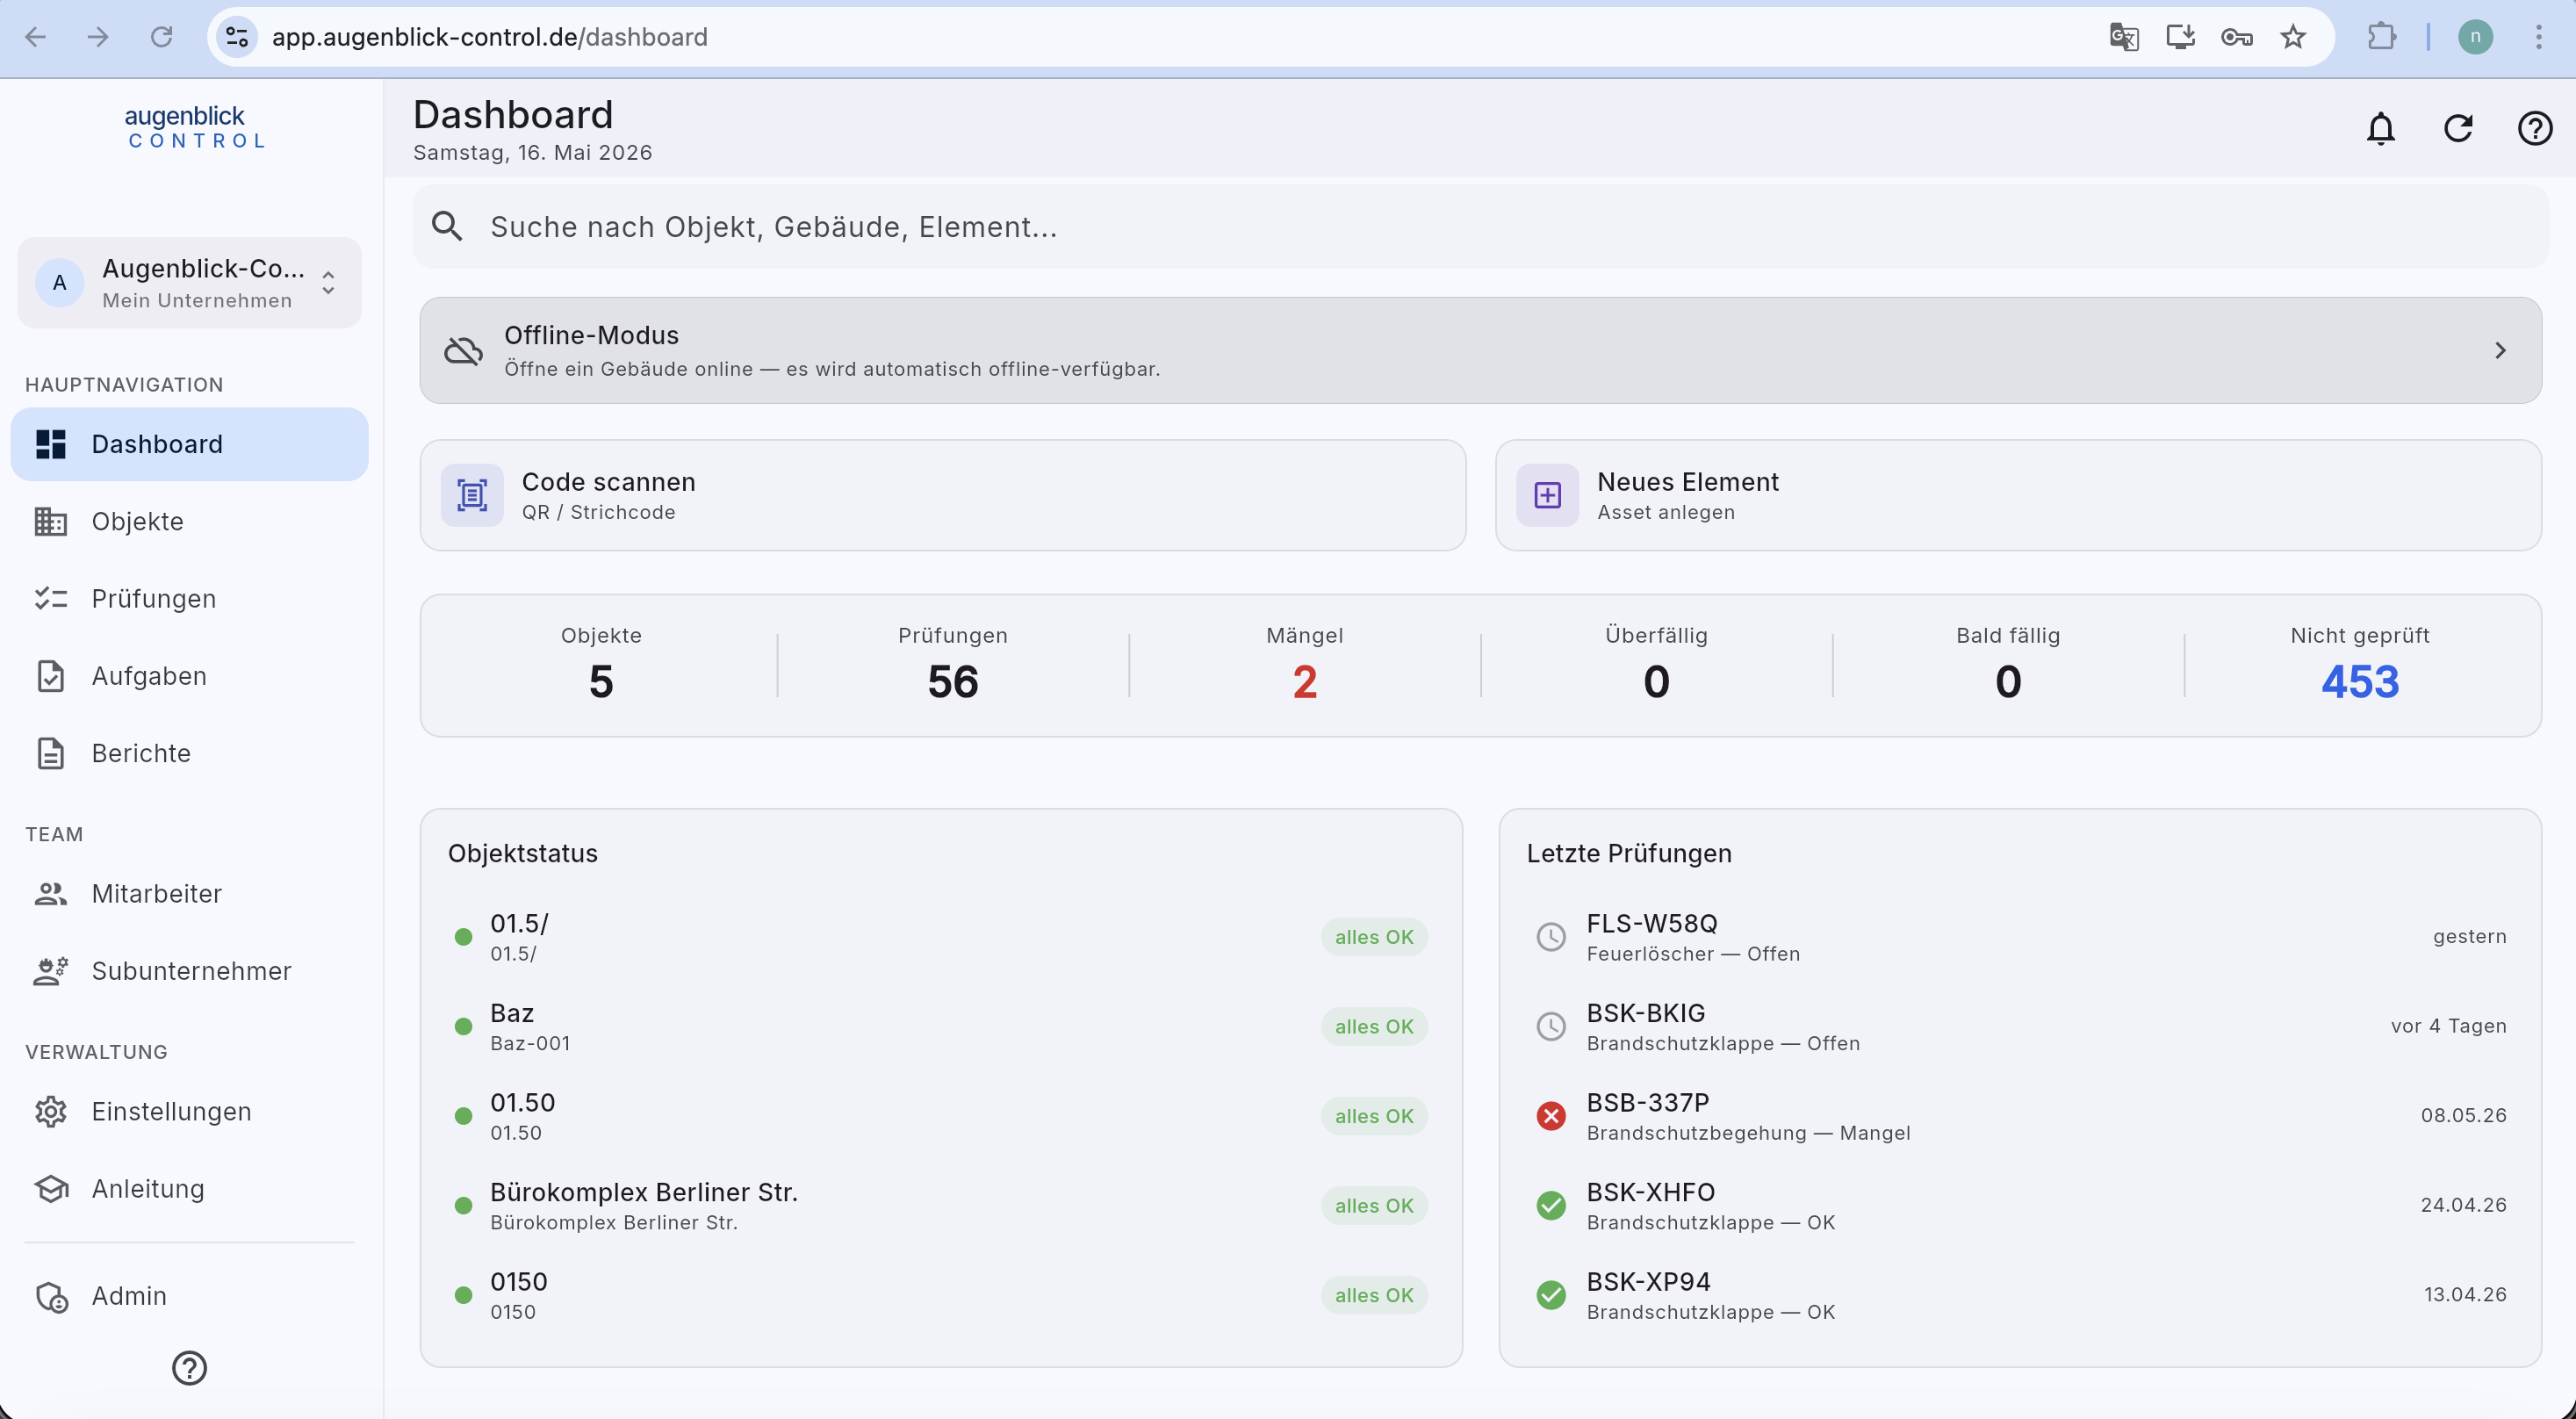The height and width of the screenshot is (1419, 2576).
Task: Open object 0150 in Objektstatus
Action: (x=941, y=1295)
